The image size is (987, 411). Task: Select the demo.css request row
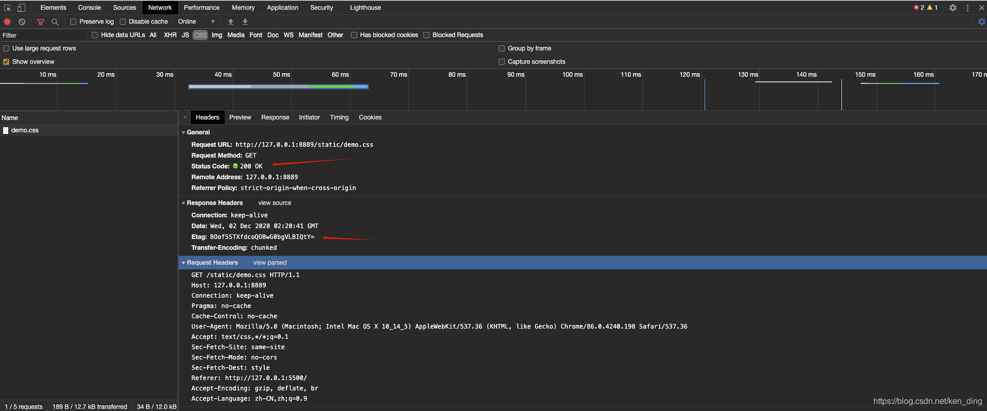[x=89, y=130]
